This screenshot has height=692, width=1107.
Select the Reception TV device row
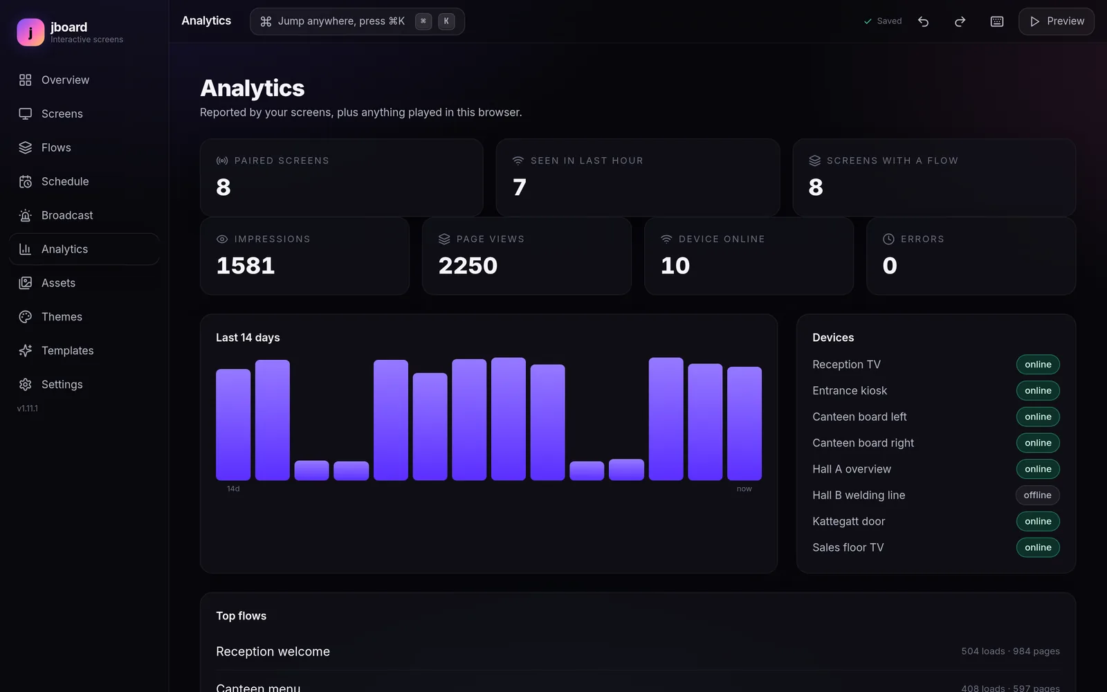(936, 365)
